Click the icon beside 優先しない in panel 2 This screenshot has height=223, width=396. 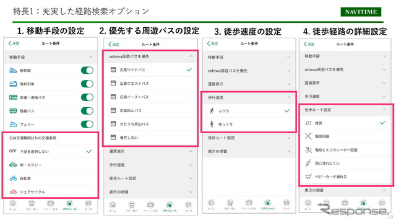click(x=113, y=138)
